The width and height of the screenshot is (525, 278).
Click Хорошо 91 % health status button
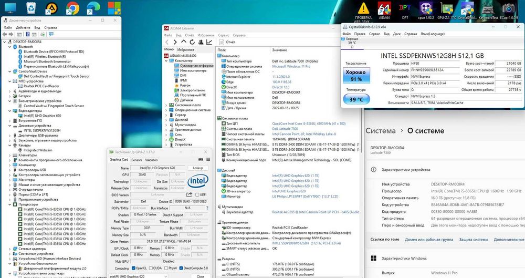(x=355, y=76)
